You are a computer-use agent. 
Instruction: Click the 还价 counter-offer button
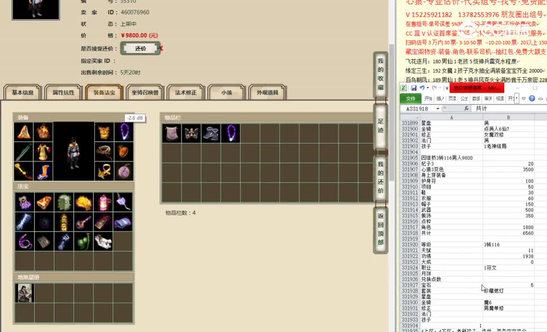coord(140,47)
